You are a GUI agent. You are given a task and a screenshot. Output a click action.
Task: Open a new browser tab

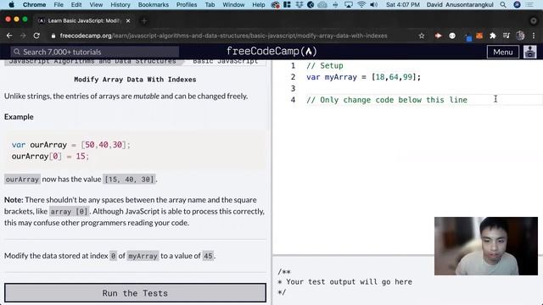(144, 20)
